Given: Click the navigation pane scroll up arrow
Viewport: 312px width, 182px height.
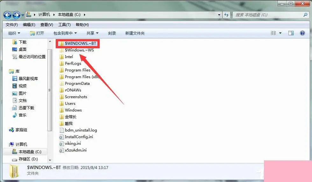Looking at the screenshot, I should 50,42.
